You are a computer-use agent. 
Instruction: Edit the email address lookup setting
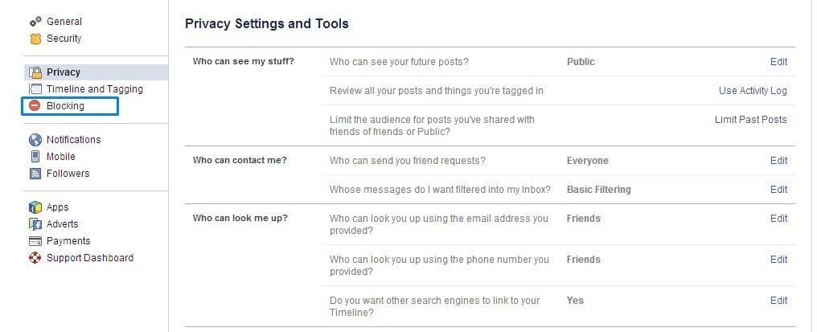click(778, 219)
